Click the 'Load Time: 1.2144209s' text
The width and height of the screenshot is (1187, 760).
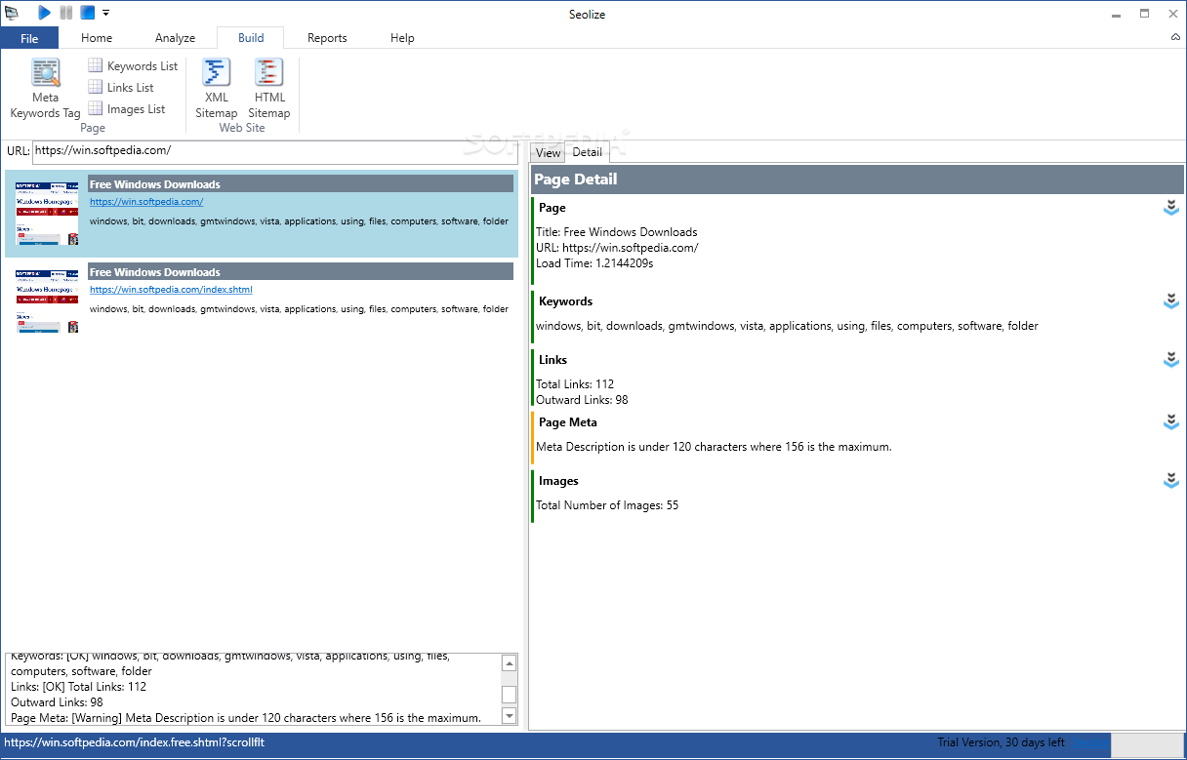pos(594,263)
